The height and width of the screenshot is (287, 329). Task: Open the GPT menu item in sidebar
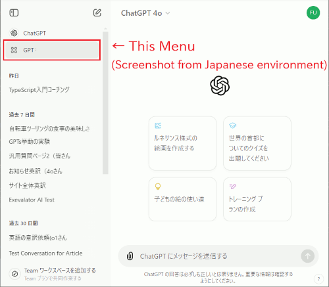pyautogui.click(x=52, y=50)
